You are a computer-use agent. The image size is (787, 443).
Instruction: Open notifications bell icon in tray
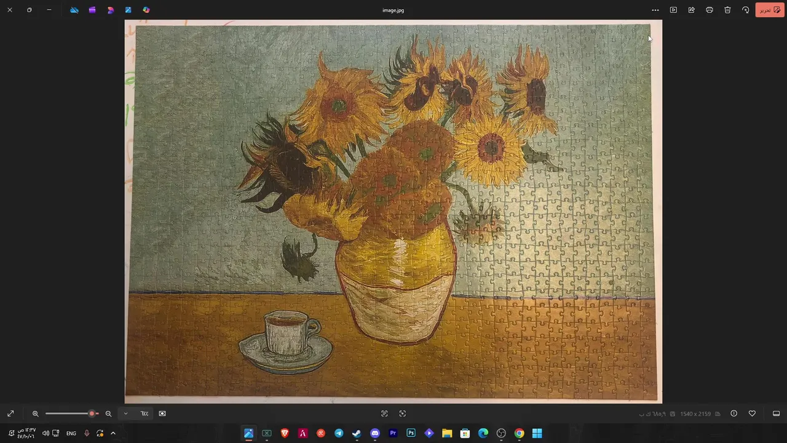11,433
